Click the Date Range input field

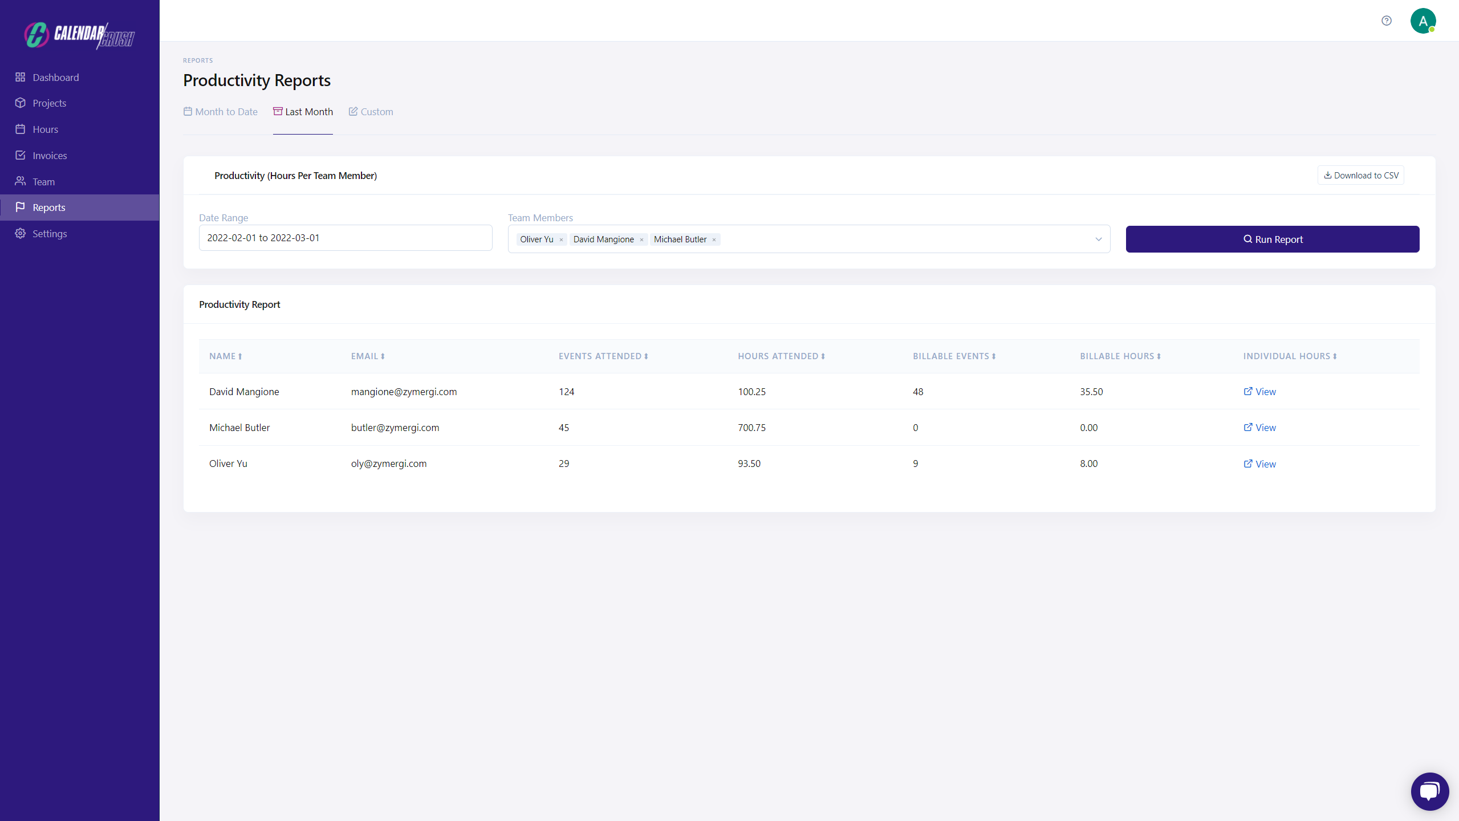(x=345, y=238)
